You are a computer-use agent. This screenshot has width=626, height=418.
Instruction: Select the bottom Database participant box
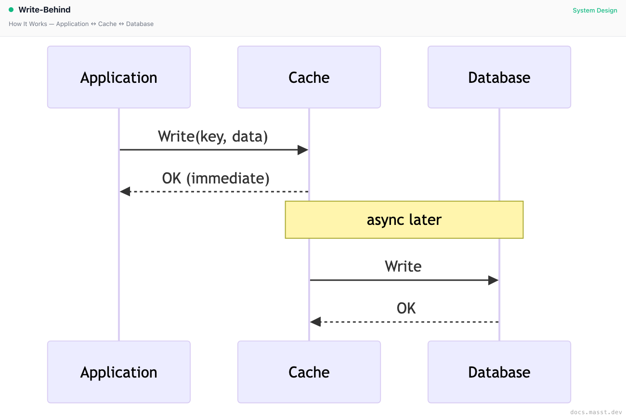pyautogui.click(x=499, y=372)
